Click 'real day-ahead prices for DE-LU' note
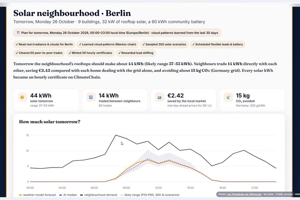300x200 pixels. coord(189,105)
